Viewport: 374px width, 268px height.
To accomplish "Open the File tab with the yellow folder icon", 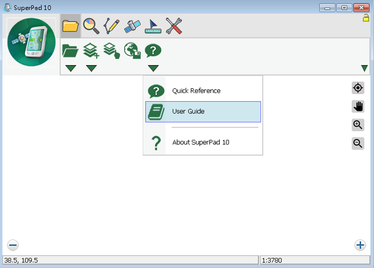I will coord(71,26).
